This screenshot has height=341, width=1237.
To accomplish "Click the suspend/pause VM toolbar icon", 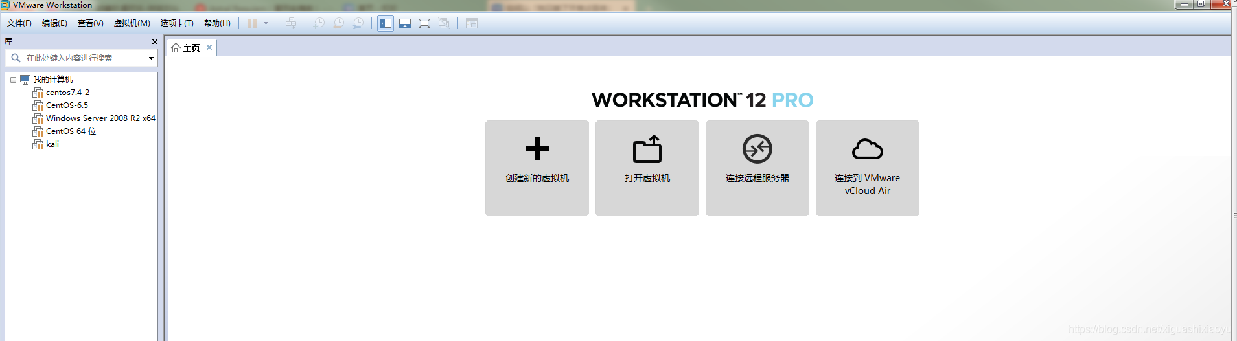I will [252, 23].
